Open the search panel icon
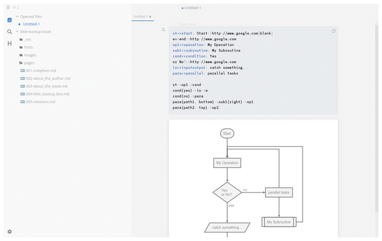The image size is (382, 241). pos(10,32)
